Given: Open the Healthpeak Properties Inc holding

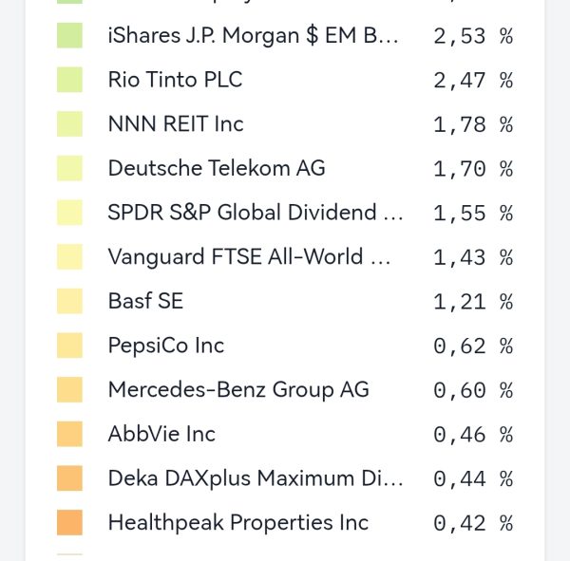Looking at the screenshot, I should (238, 522).
